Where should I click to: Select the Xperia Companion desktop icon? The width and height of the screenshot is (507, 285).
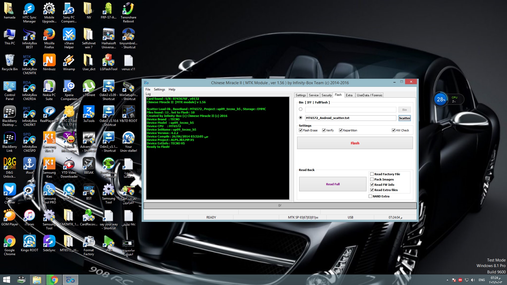click(69, 90)
